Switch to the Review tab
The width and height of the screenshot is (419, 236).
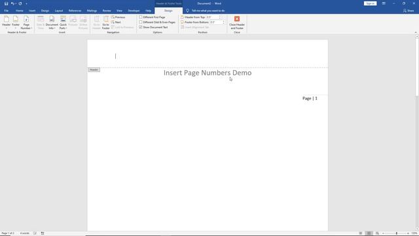tap(107, 10)
